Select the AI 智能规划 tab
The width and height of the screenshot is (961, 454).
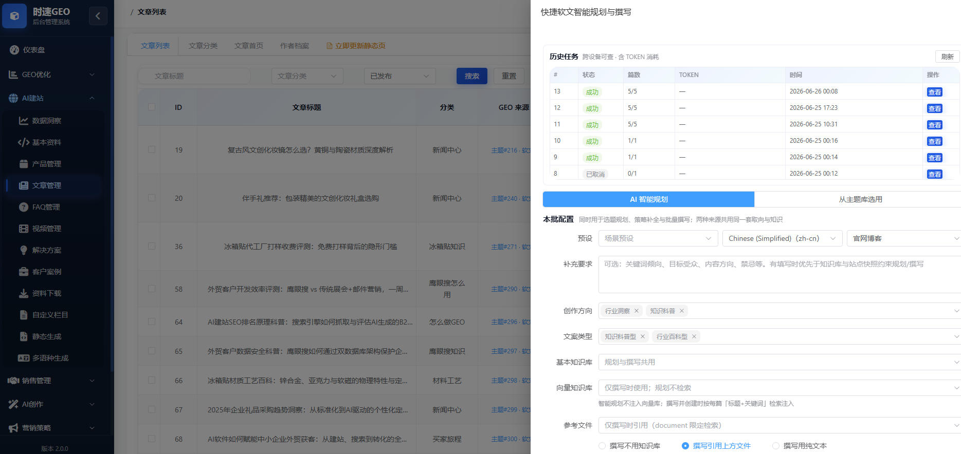tap(648, 199)
